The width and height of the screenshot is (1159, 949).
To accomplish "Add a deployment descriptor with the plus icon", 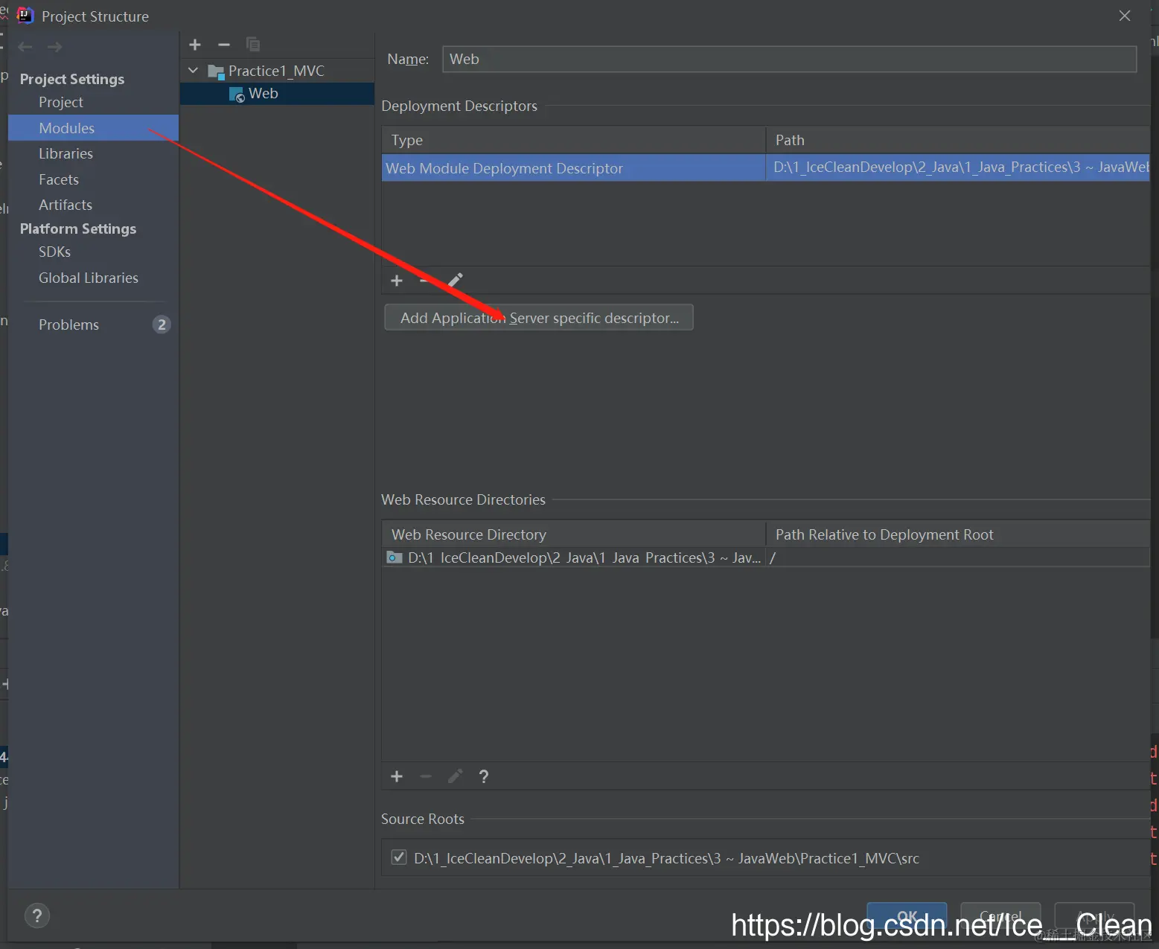I will [x=397, y=281].
